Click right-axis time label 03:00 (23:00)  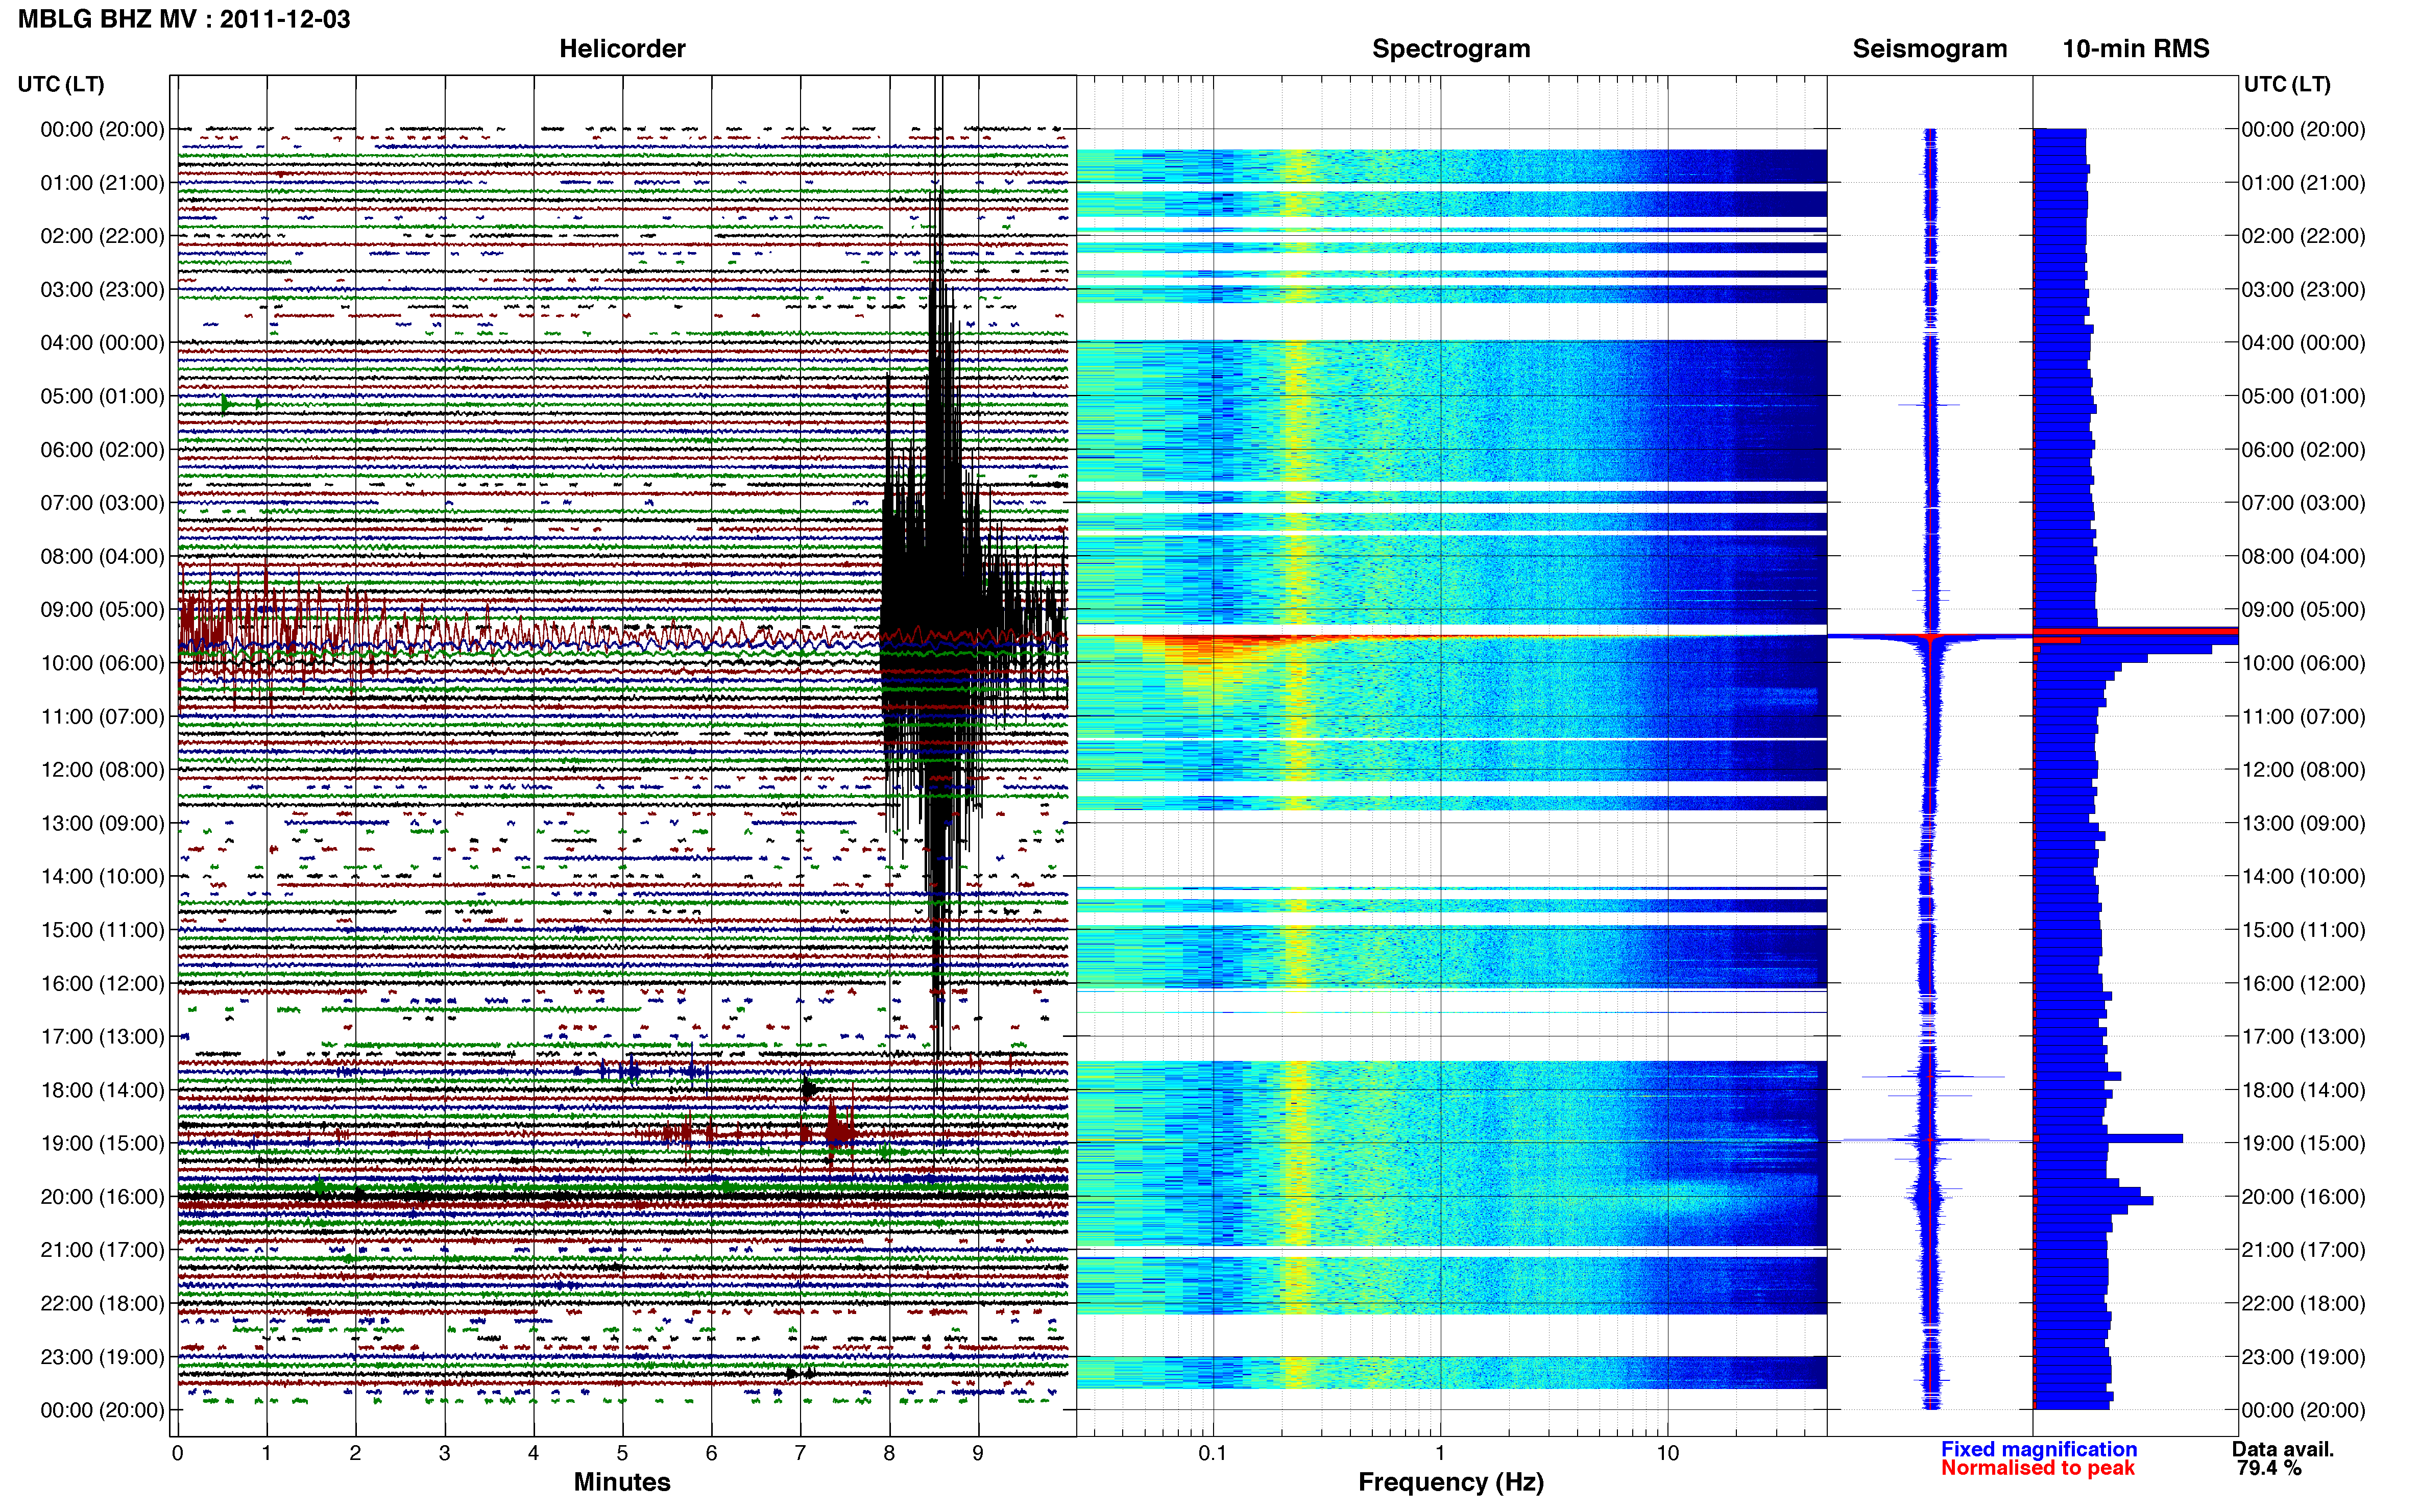[2303, 289]
